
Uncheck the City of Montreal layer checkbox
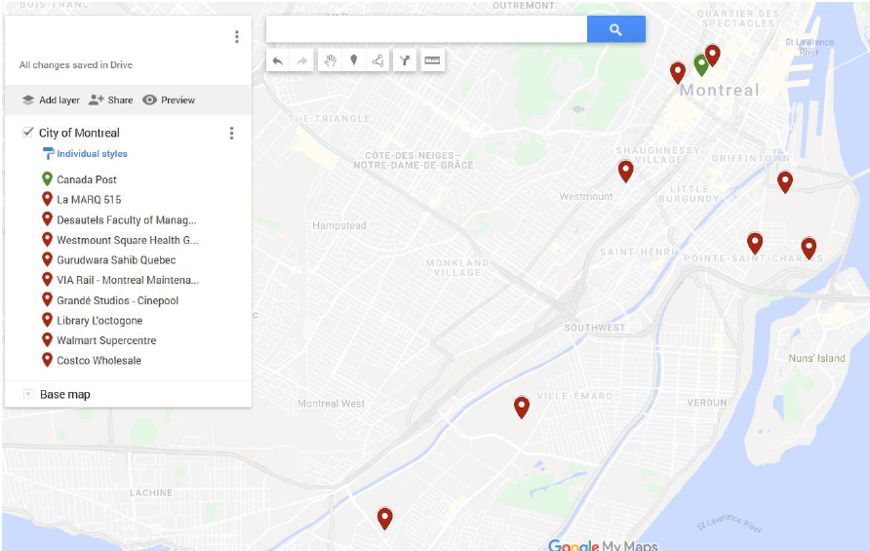27,132
